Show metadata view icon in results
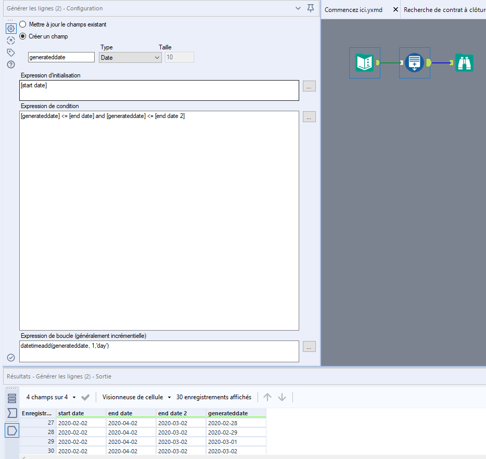Viewport: 486px width, 459px height. [x=12, y=398]
